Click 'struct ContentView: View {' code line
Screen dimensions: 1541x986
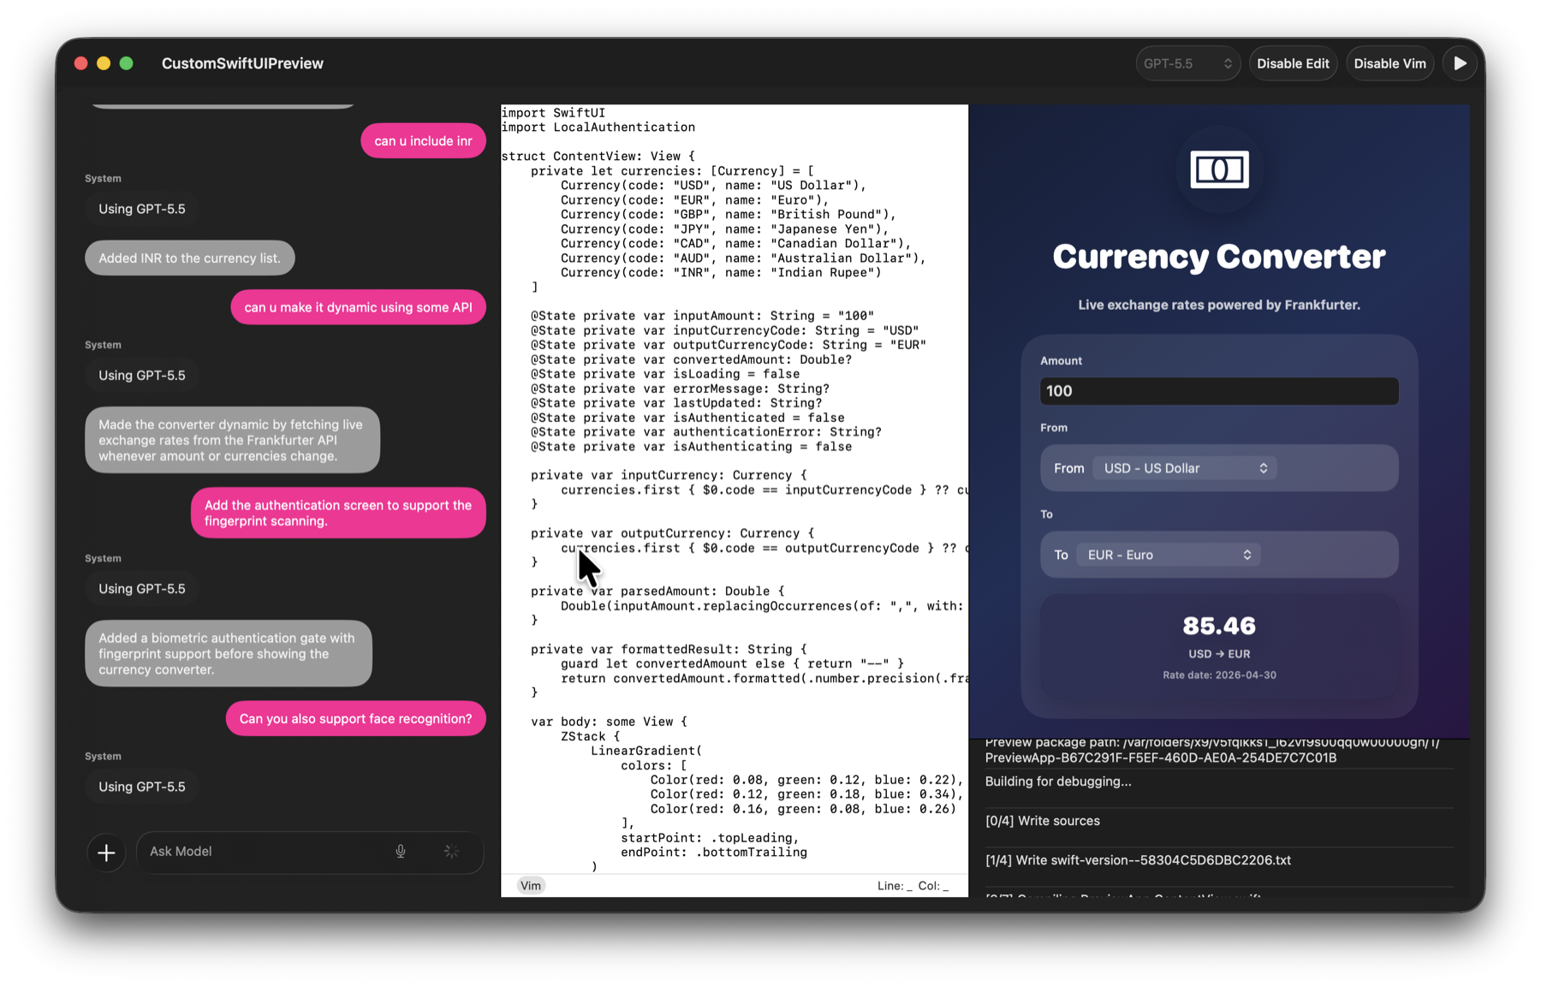(598, 157)
